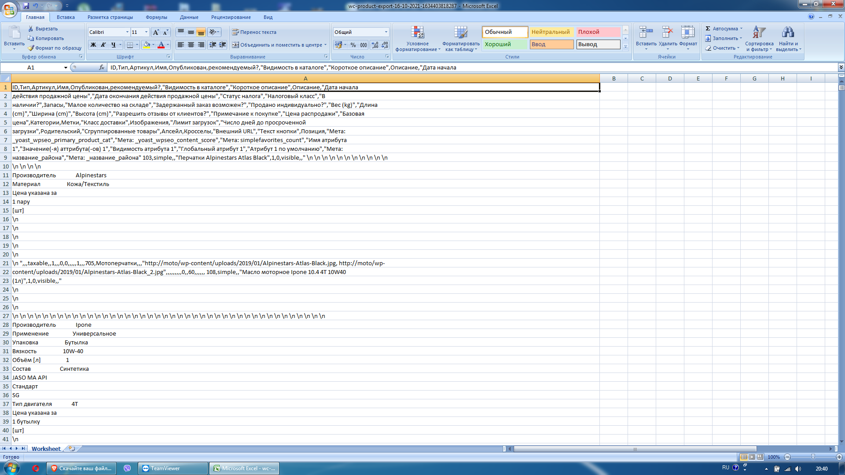Align text right
The image size is (845, 475).
[201, 45]
